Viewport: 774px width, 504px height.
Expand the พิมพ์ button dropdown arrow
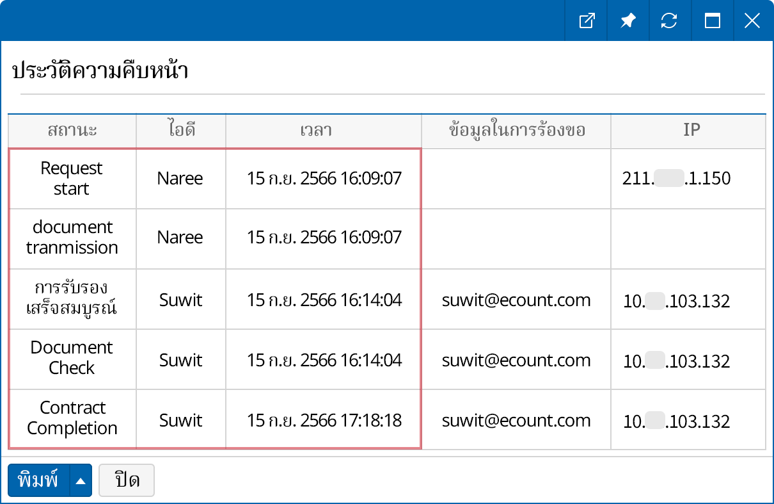click(80, 481)
